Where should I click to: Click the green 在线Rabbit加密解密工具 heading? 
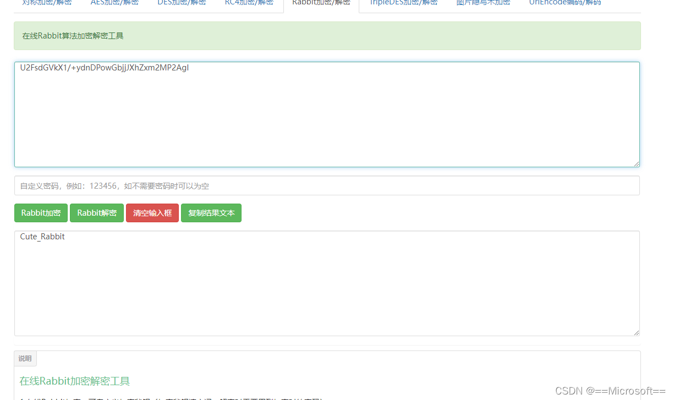tap(75, 381)
